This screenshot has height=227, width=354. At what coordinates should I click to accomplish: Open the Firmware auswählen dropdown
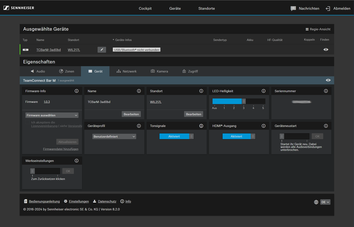pos(52,115)
